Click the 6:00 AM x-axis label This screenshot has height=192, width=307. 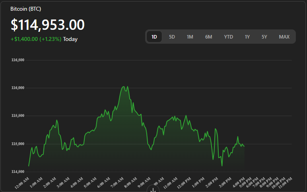(104, 182)
